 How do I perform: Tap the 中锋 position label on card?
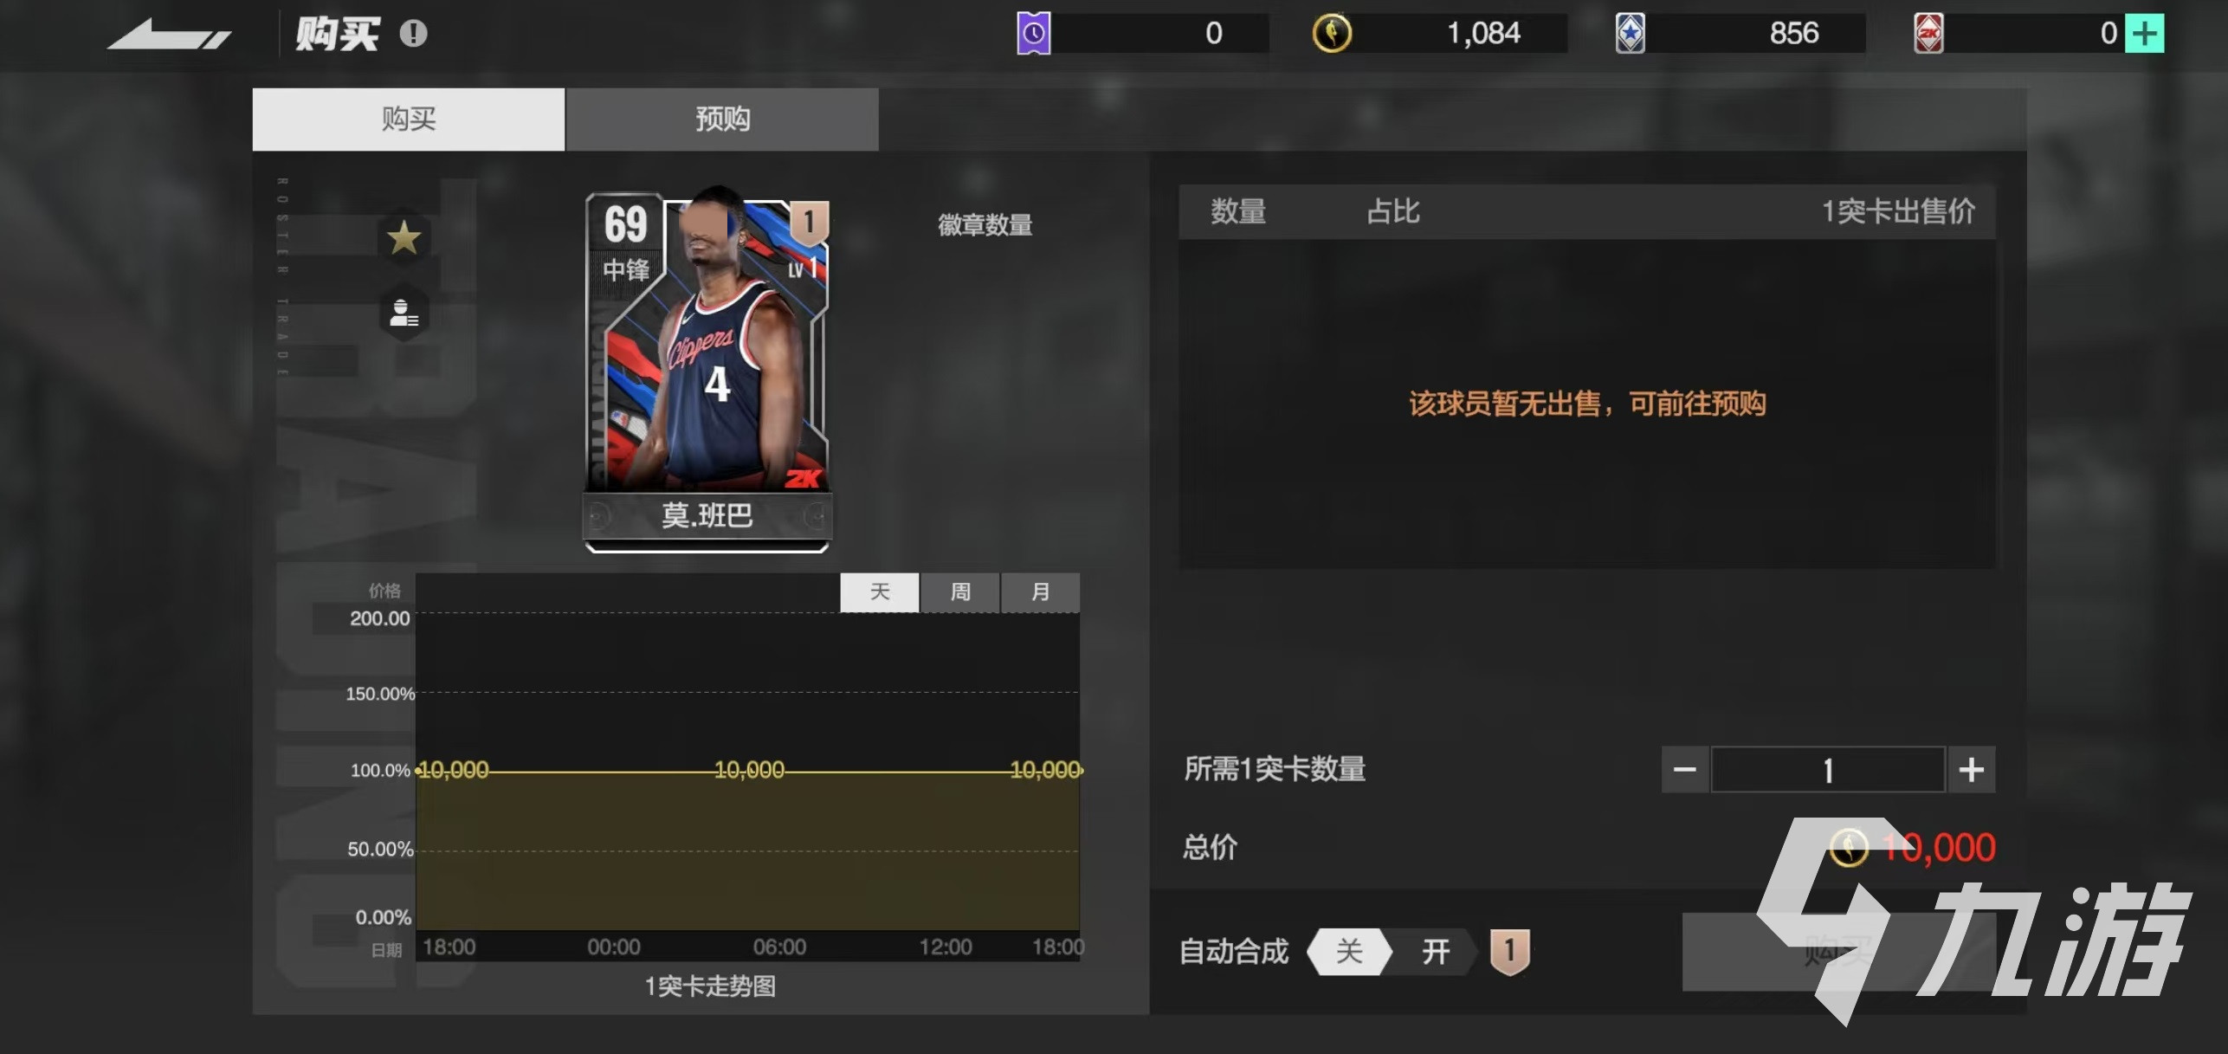point(626,270)
